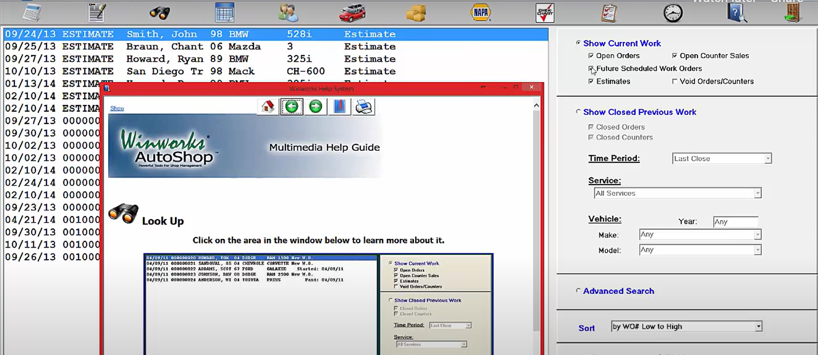Toggle Future Scheduled Work Orders checkbox
The width and height of the screenshot is (818, 355).
[591, 68]
